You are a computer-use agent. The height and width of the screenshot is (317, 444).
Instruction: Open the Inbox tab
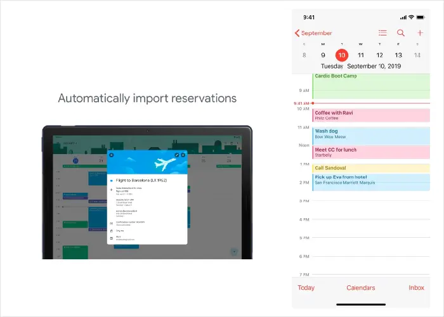[x=416, y=288]
